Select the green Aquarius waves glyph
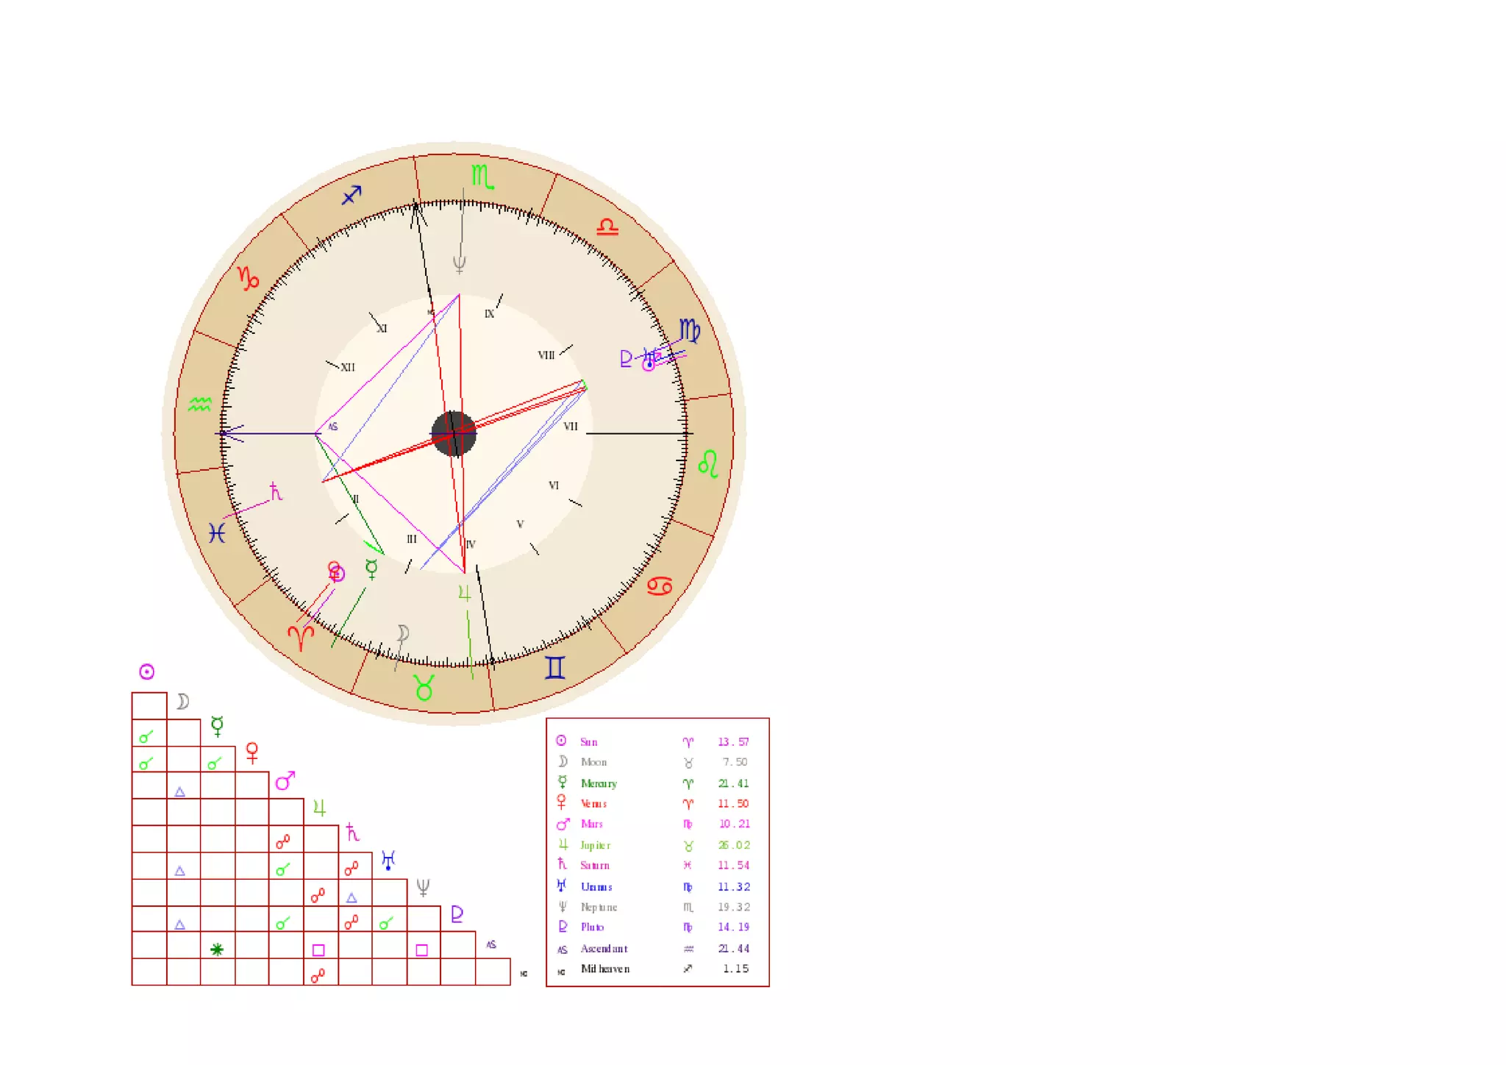This screenshot has height=1065, width=1506. click(200, 404)
